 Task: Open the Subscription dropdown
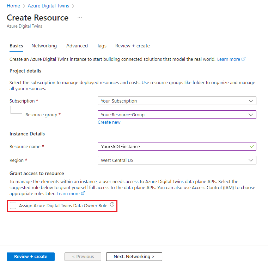tap(177, 101)
